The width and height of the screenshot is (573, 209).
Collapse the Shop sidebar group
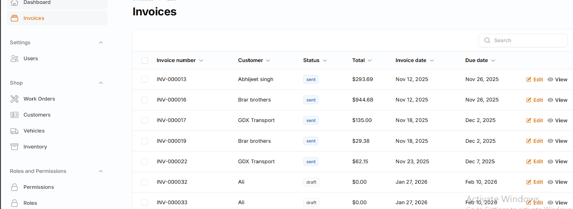[101, 83]
